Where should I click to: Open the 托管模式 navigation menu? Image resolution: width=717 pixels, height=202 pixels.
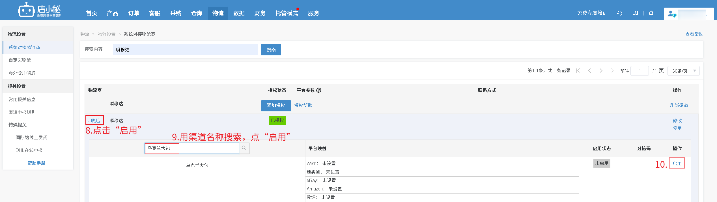(x=287, y=13)
